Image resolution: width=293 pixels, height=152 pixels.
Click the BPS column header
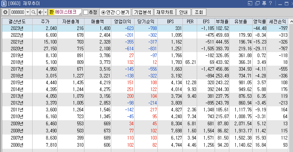tap(170, 22)
